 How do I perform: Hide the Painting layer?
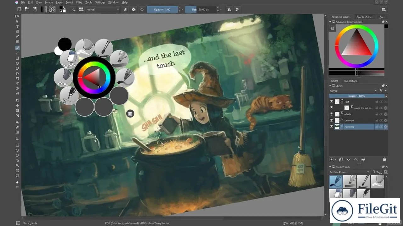(332, 126)
